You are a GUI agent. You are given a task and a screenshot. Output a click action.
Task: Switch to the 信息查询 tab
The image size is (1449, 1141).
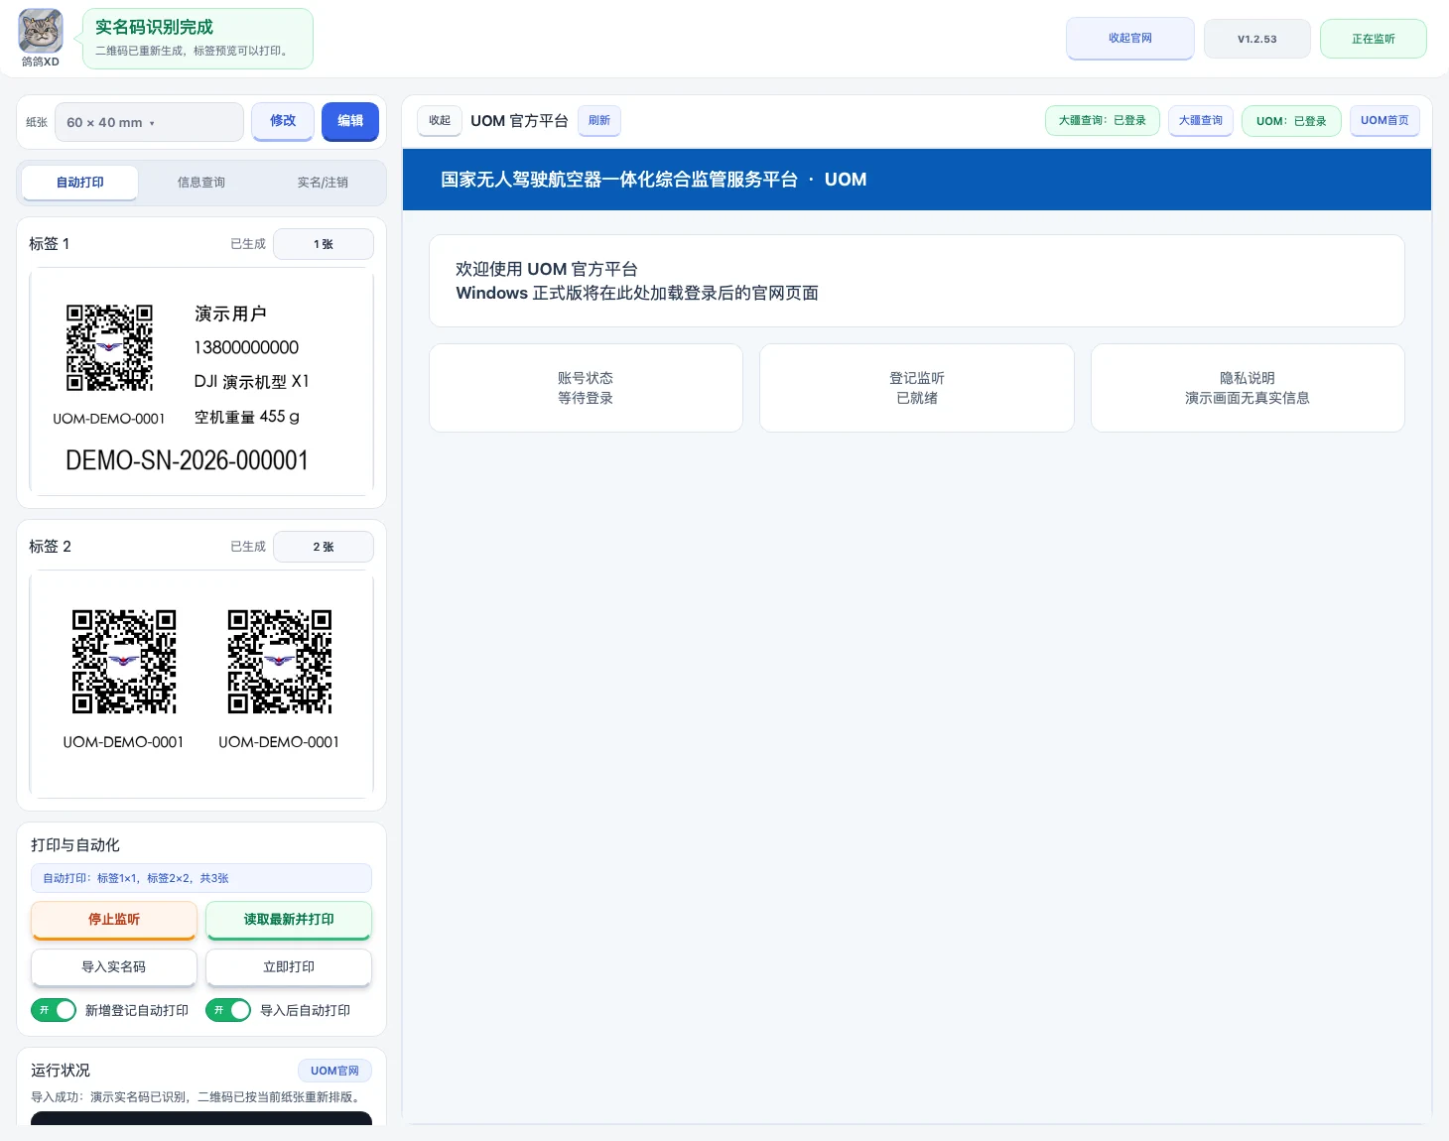(x=201, y=183)
